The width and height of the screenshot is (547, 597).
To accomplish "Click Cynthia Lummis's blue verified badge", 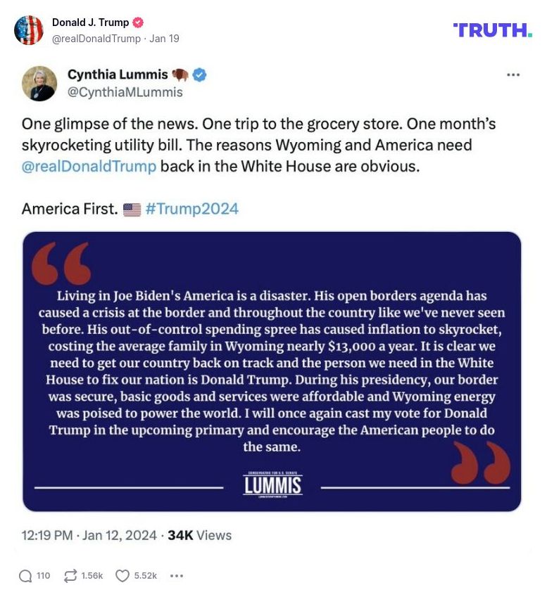I will tap(199, 74).
